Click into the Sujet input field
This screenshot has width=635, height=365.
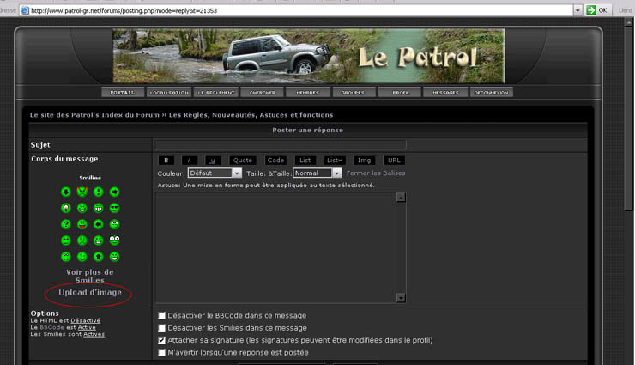(281, 144)
